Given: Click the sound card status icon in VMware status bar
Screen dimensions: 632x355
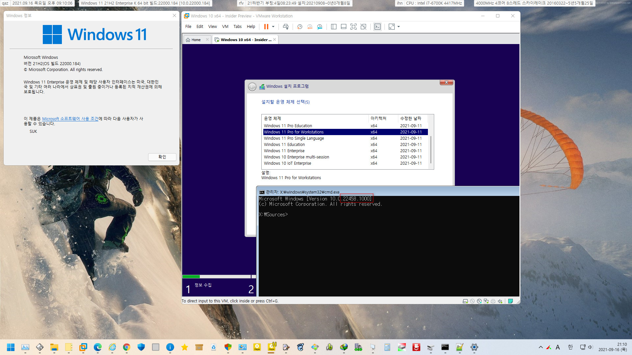Looking at the screenshot, I should pyautogui.click(x=500, y=301).
